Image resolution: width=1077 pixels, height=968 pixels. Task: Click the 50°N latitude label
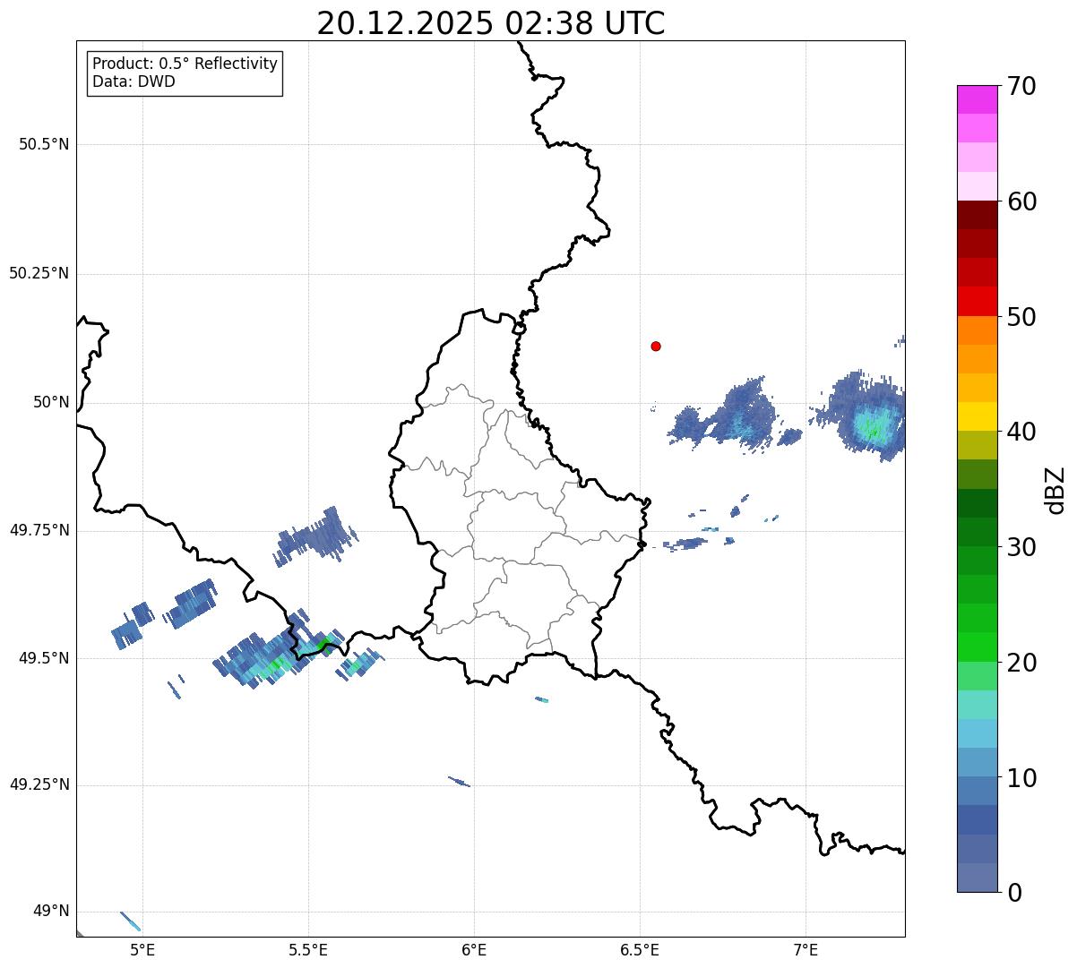(x=51, y=402)
